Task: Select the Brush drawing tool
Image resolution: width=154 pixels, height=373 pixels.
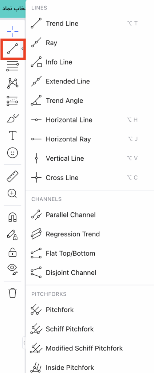Action: (12, 118)
